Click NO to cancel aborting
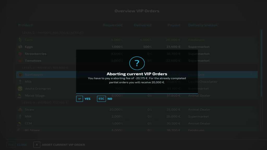 105,99
